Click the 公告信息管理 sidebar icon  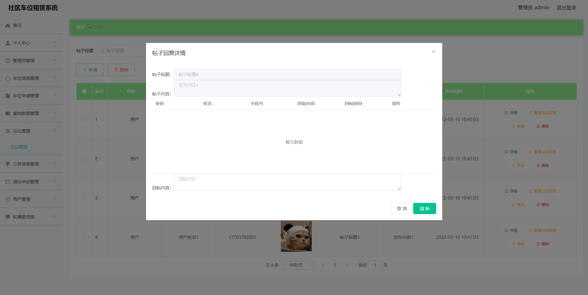coord(8,164)
